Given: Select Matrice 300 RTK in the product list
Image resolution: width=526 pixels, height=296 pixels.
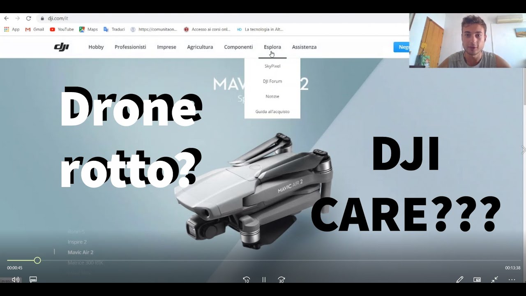Looking at the screenshot, I should point(85,263).
